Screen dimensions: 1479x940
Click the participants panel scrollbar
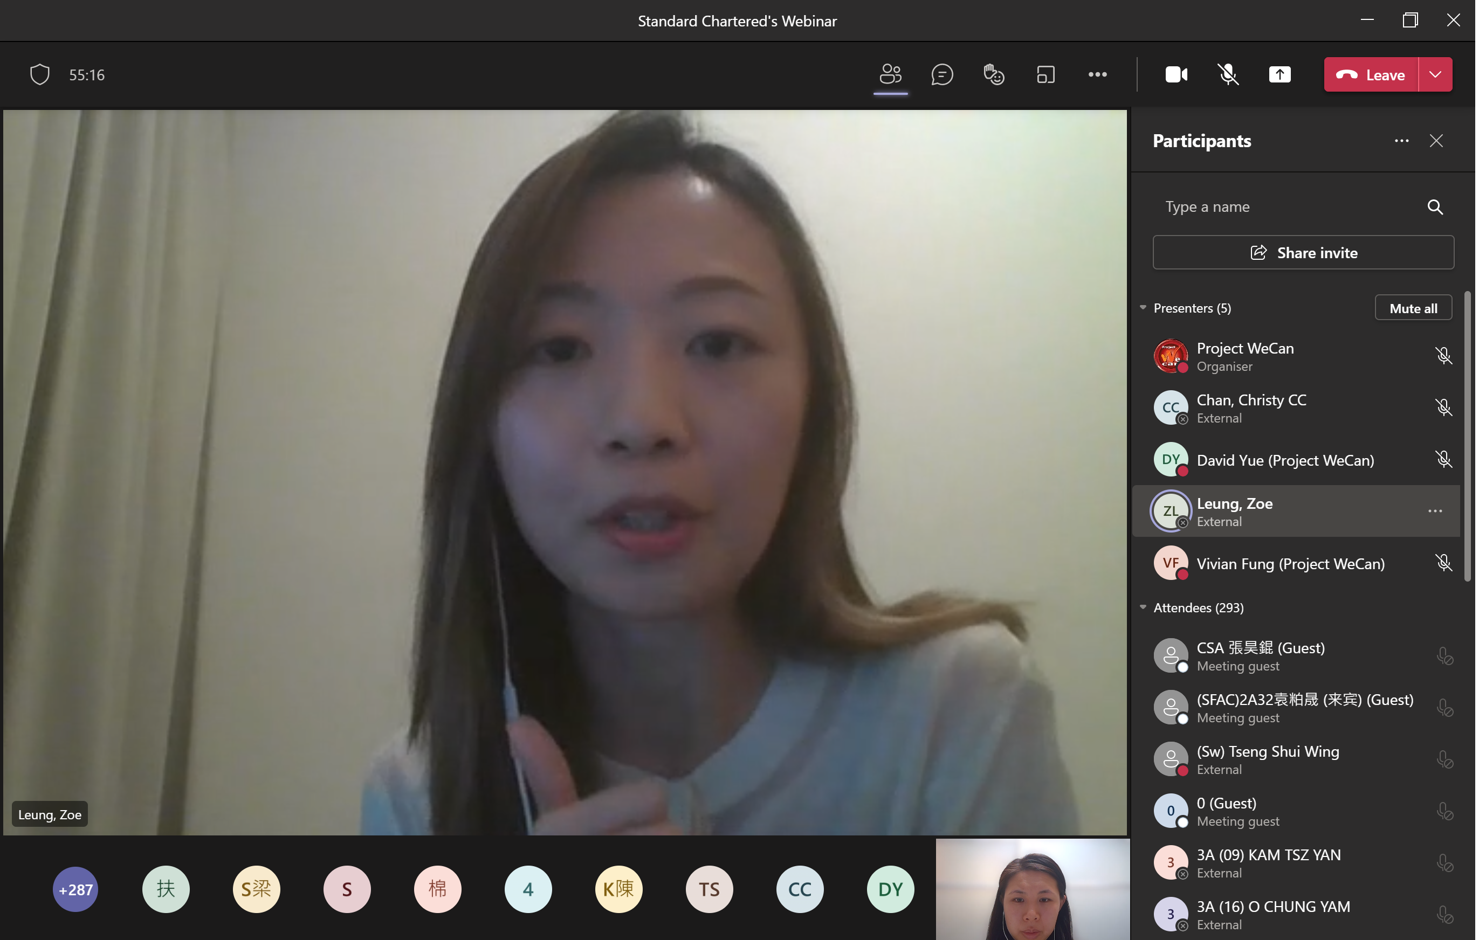point(1467,436)
